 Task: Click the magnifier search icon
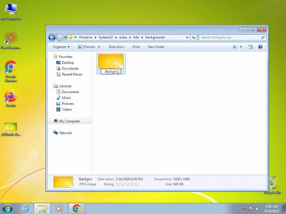(x=263, y=38)
